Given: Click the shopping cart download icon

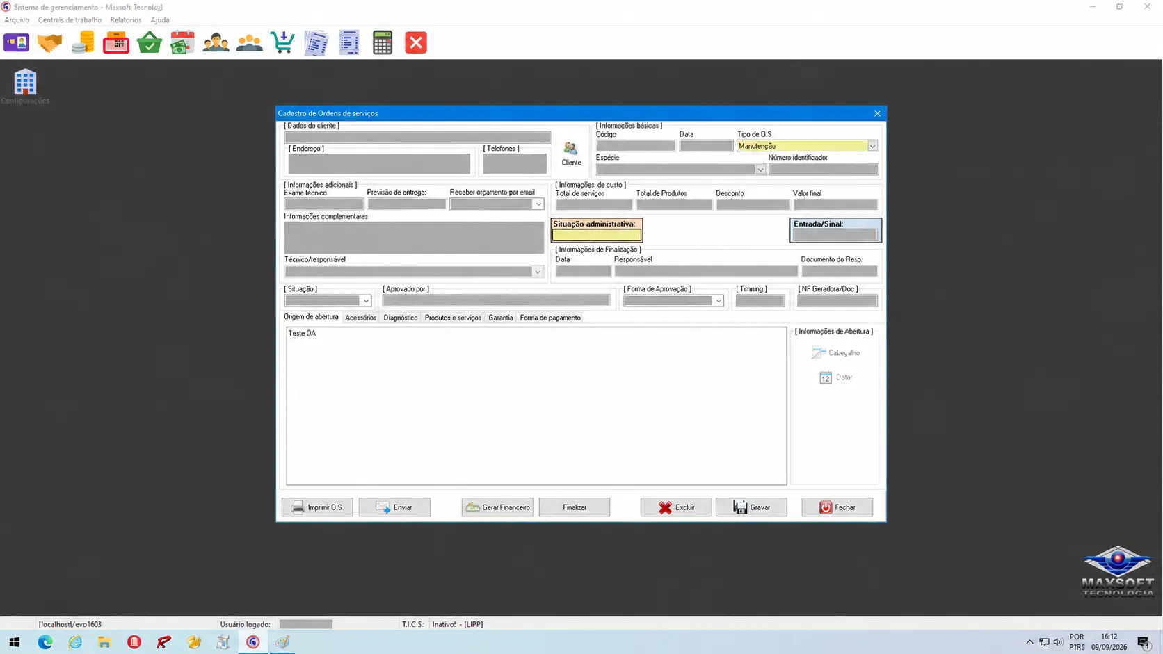Looking at the screenshot, I should click(282, 43).
